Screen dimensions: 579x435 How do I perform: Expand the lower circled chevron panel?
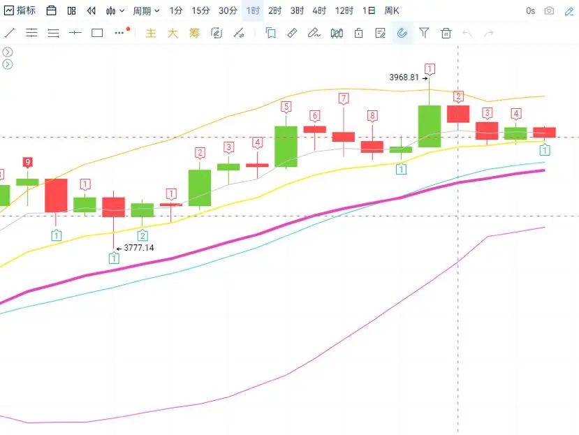click(8, 64)
